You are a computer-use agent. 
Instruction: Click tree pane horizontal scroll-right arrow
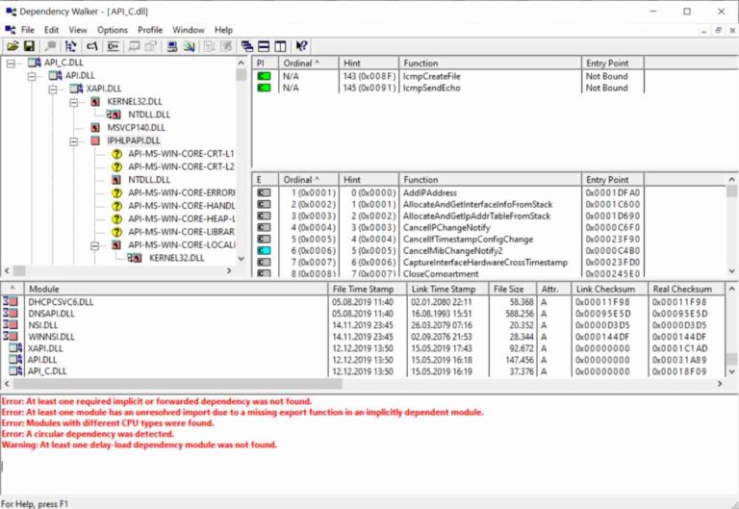tap(230, 270)
